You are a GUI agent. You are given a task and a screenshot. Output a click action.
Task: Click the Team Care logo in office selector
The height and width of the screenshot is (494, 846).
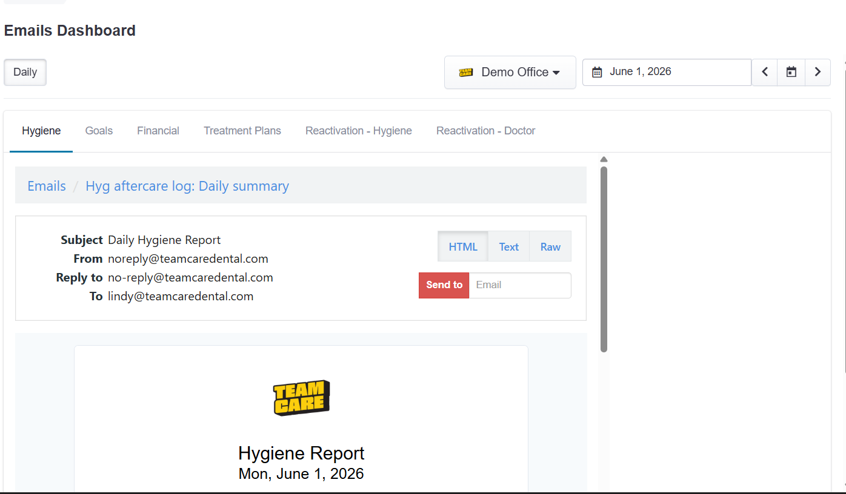point(465,72)
